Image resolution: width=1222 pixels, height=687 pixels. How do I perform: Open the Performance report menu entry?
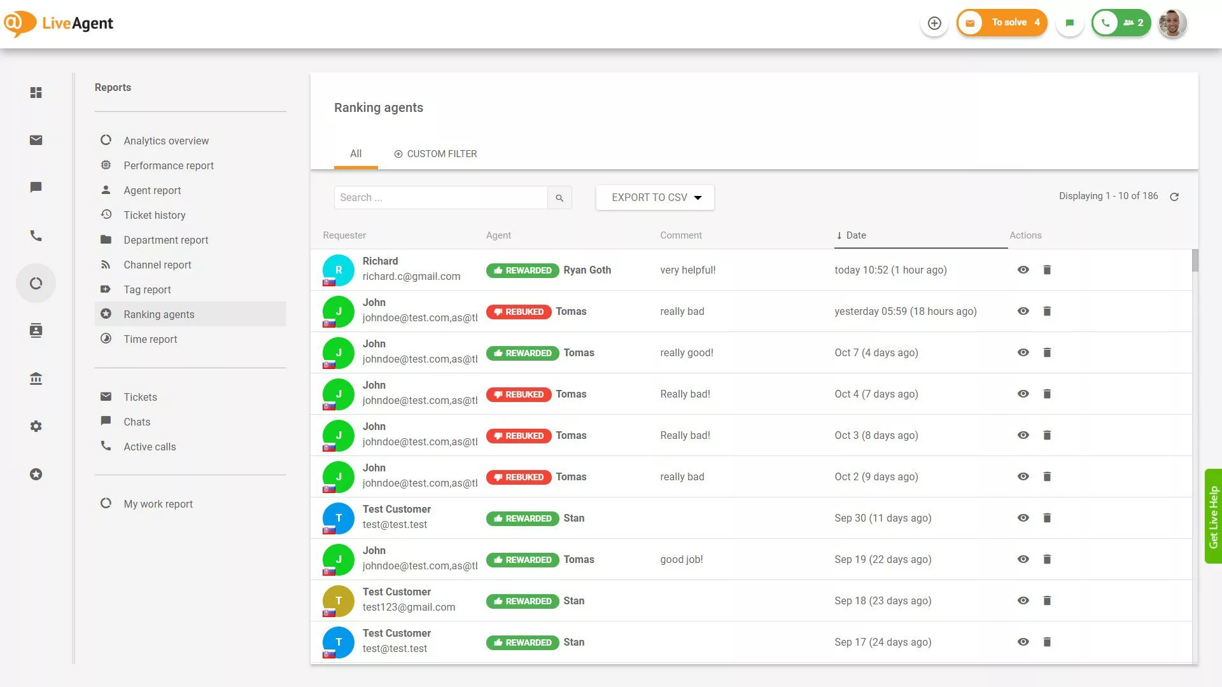tap(168, 165)
